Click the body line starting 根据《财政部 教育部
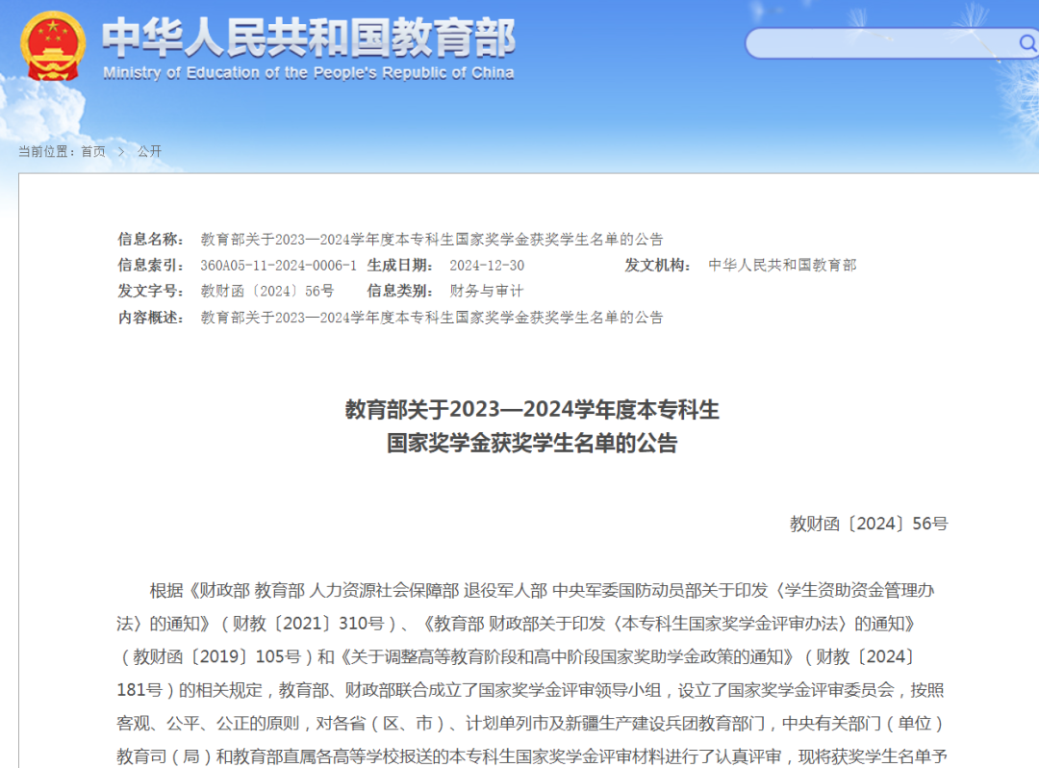The height and width of the screenshot is (768, 1039). [x=542, y=590]
